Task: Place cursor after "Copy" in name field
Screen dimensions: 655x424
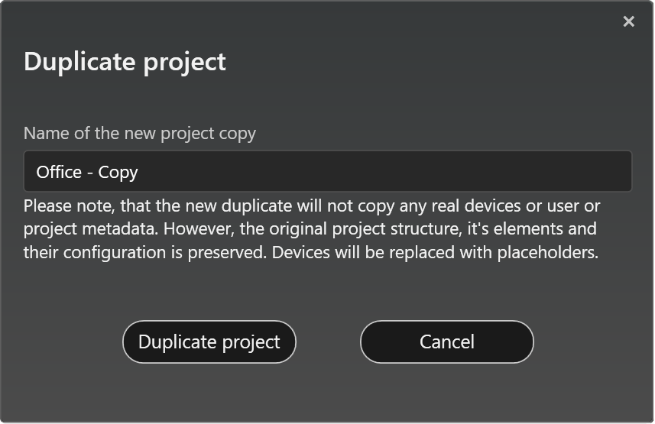Action: pyautogui.click(x=139, y=172)
